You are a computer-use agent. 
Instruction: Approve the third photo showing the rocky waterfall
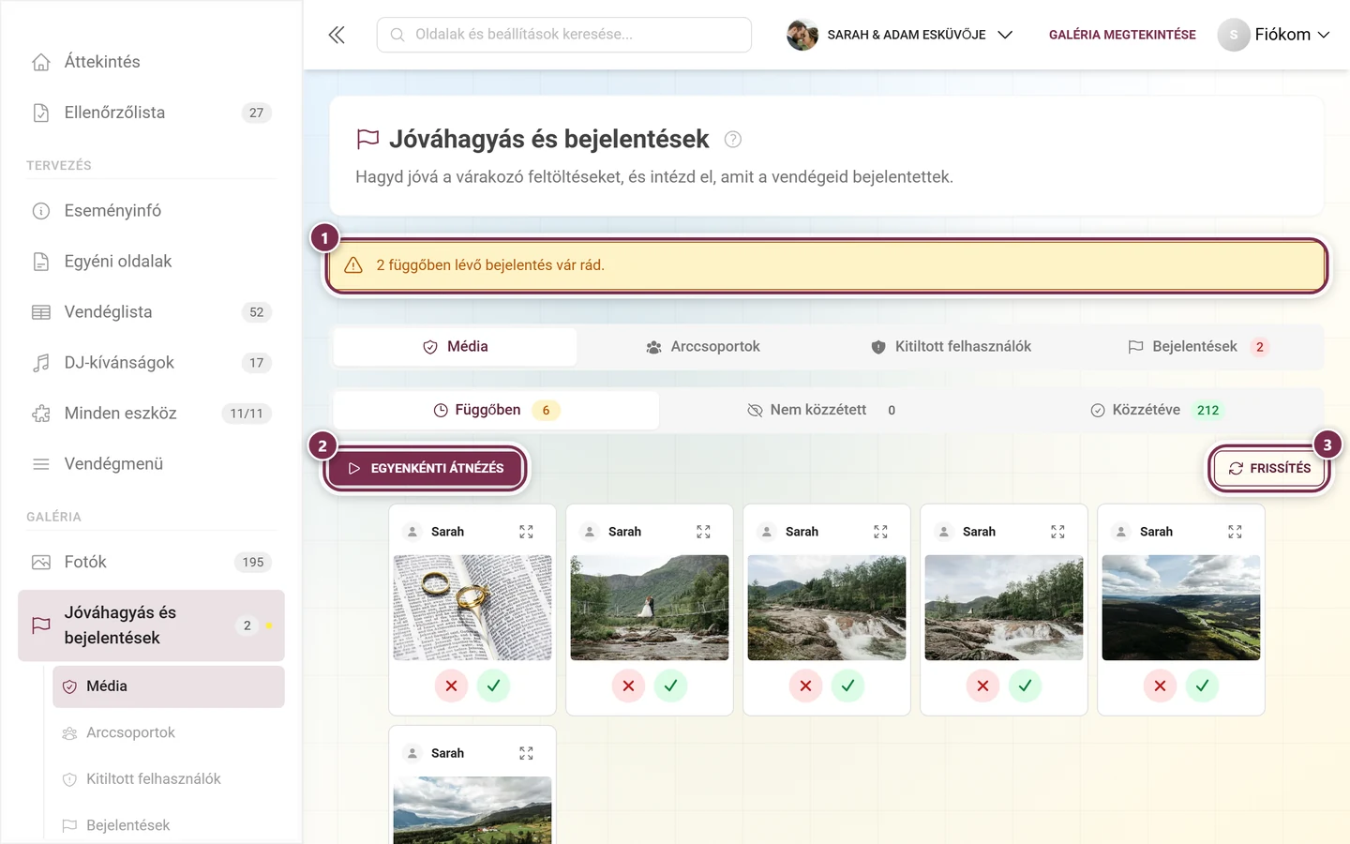(847, 686)
